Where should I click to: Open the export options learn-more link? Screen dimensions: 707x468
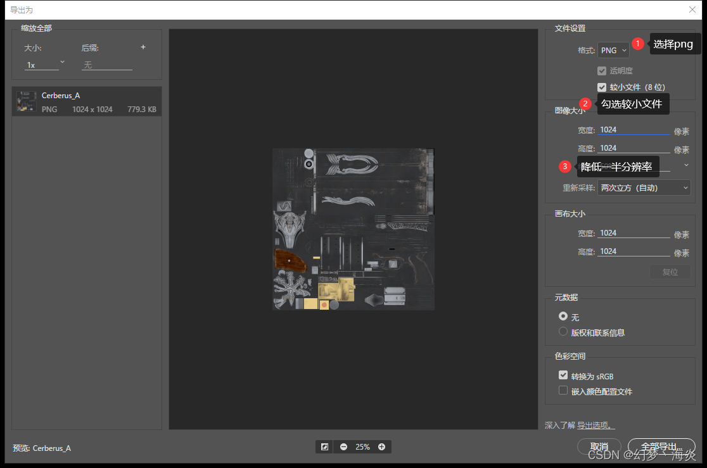pos(596,425)
